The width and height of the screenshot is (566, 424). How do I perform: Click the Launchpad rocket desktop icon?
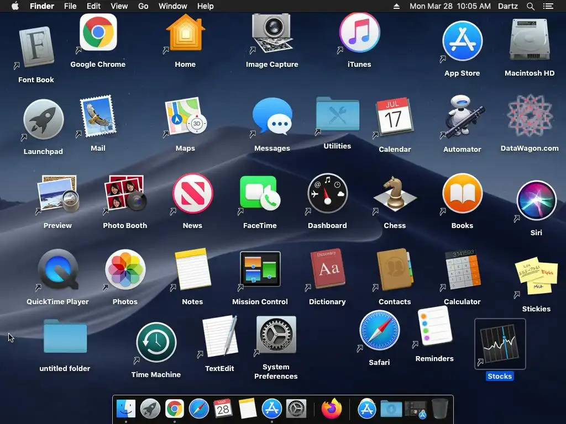[44, 119]
